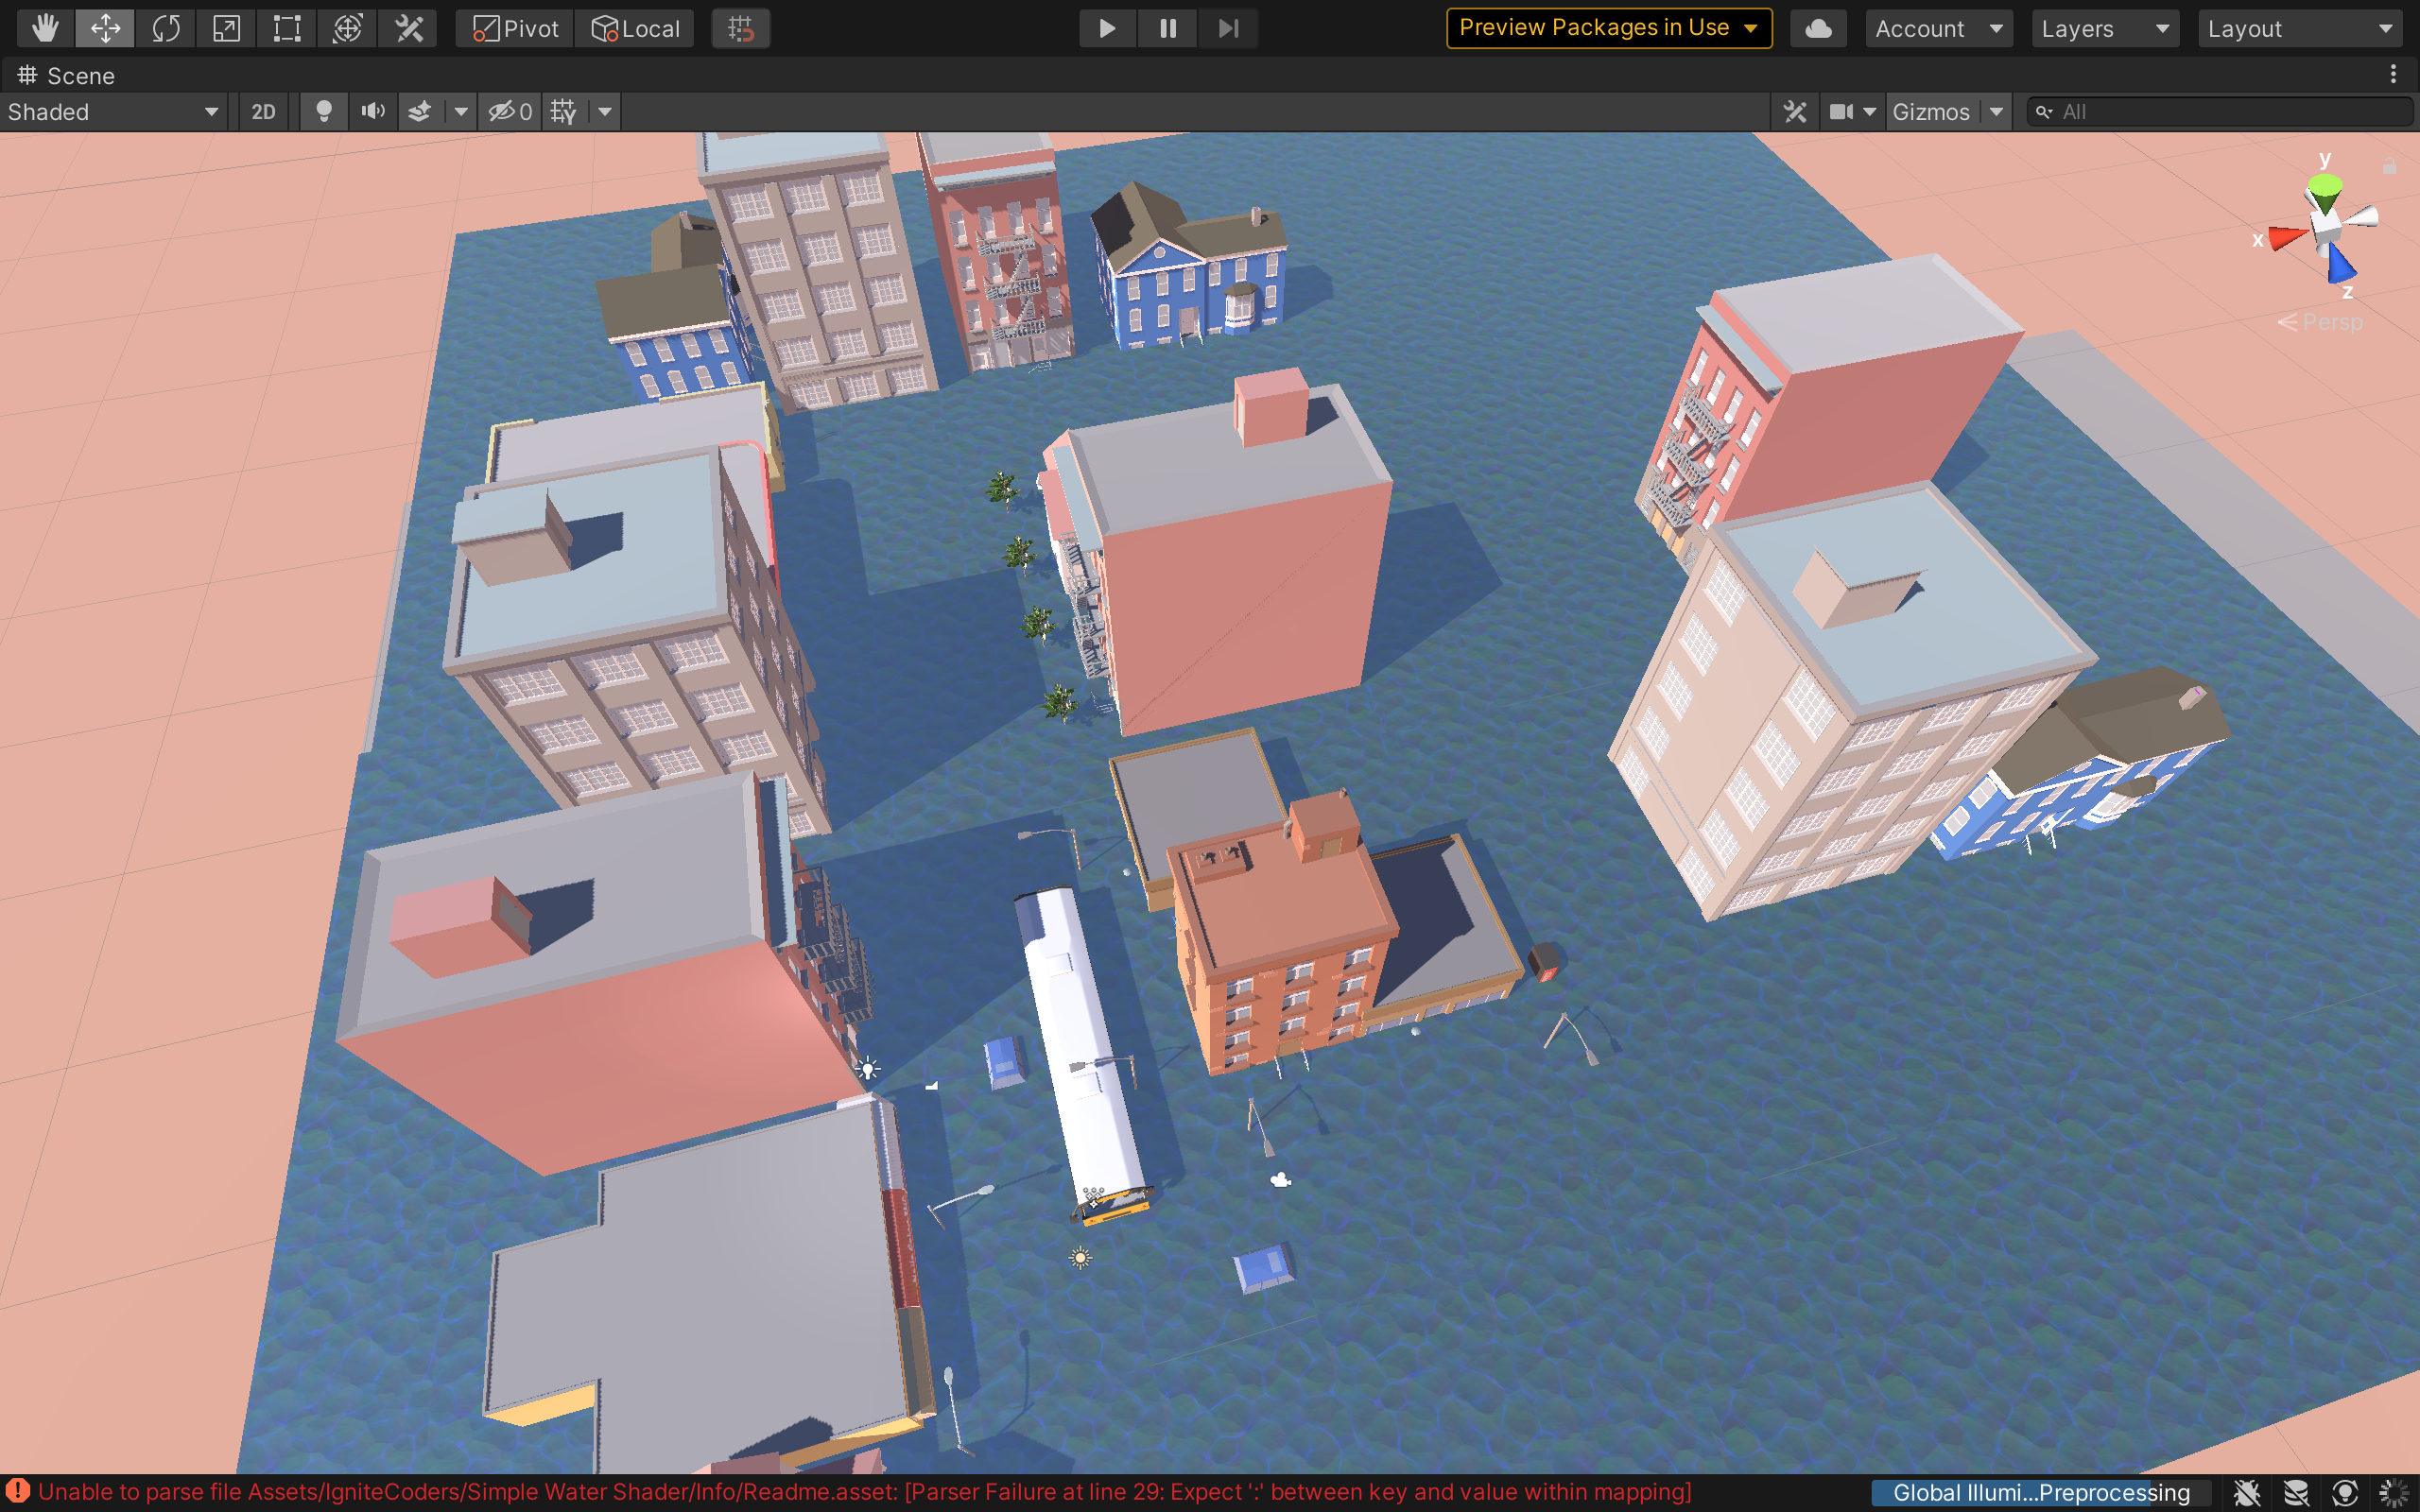Select the Rect tool
Image resolution: width=2420 pixels, height=1512 pixels.
(x=287, y=28)
